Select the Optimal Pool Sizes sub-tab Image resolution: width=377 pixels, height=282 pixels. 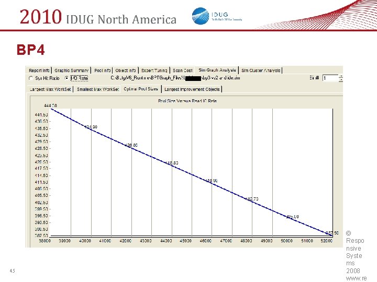pyautogui.click(x=141, y=89)
